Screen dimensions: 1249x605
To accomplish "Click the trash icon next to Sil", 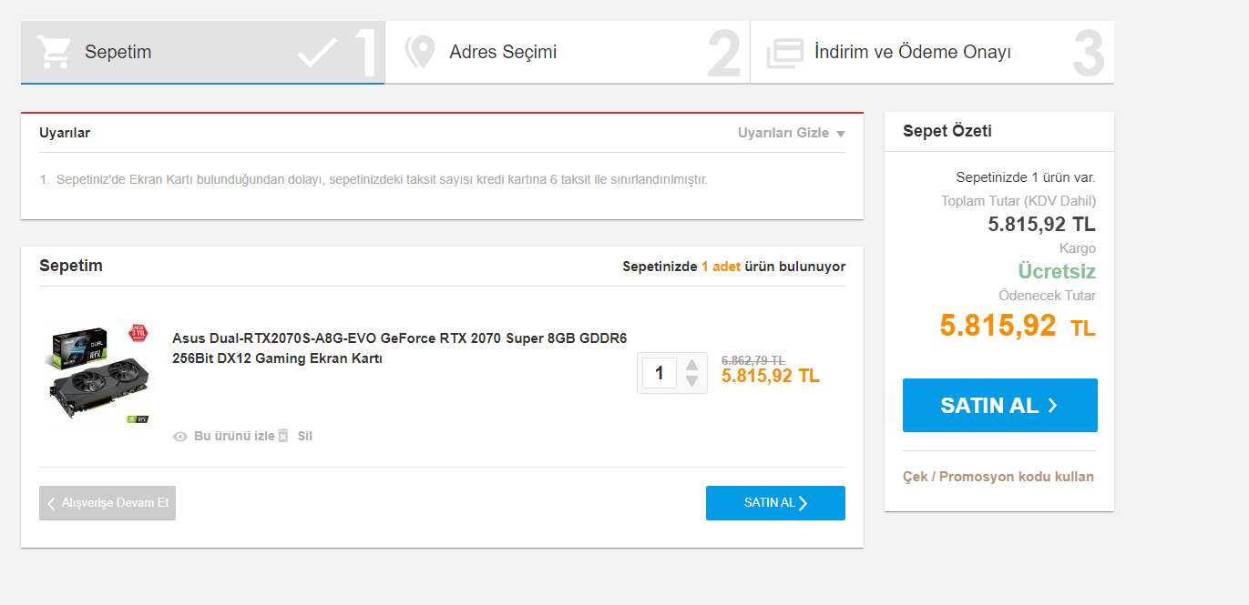I will (x=283, y=436).
